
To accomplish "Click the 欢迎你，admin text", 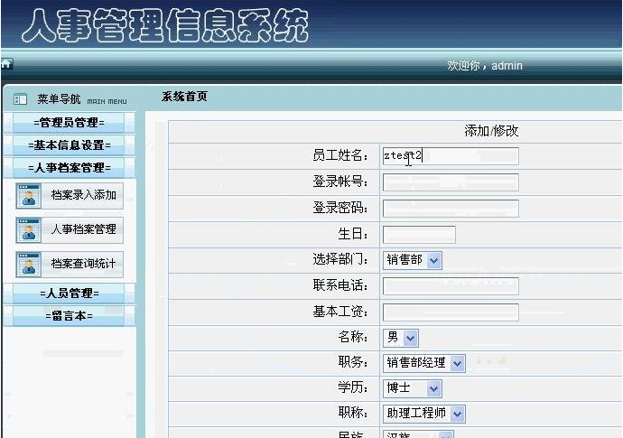I will (x=485, y=66).
